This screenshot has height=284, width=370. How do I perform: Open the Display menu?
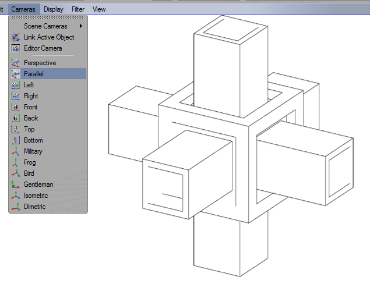coord(54,9)
